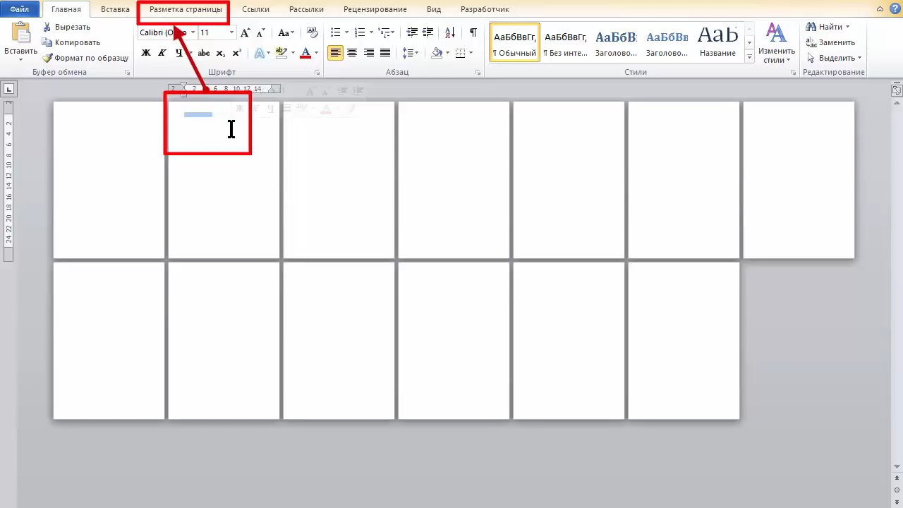Switch to Разработчик tab
The image size is (903, 508).
coord(485,9)
